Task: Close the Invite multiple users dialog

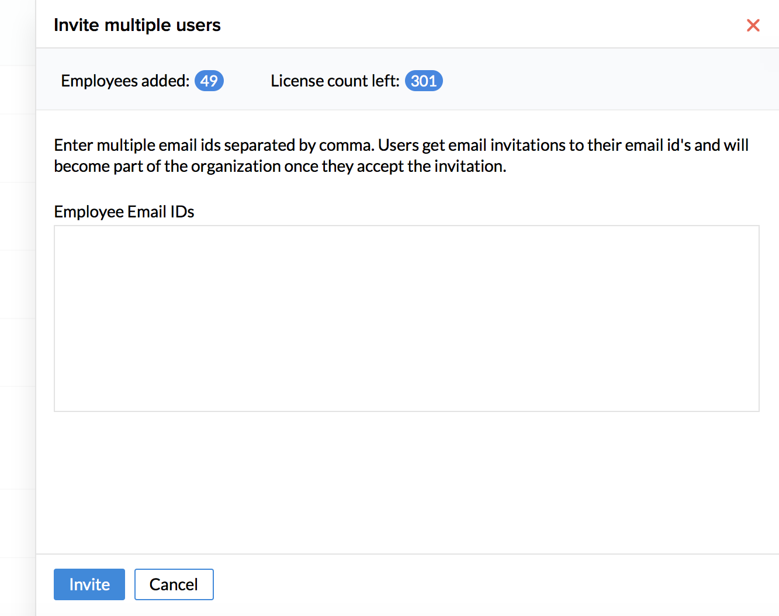Action: 753,25
